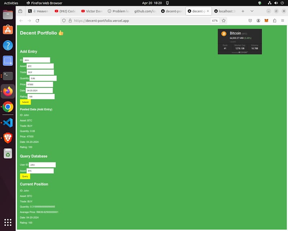
Task: Switch to Problem lo tab
Action: coord(118,11)
